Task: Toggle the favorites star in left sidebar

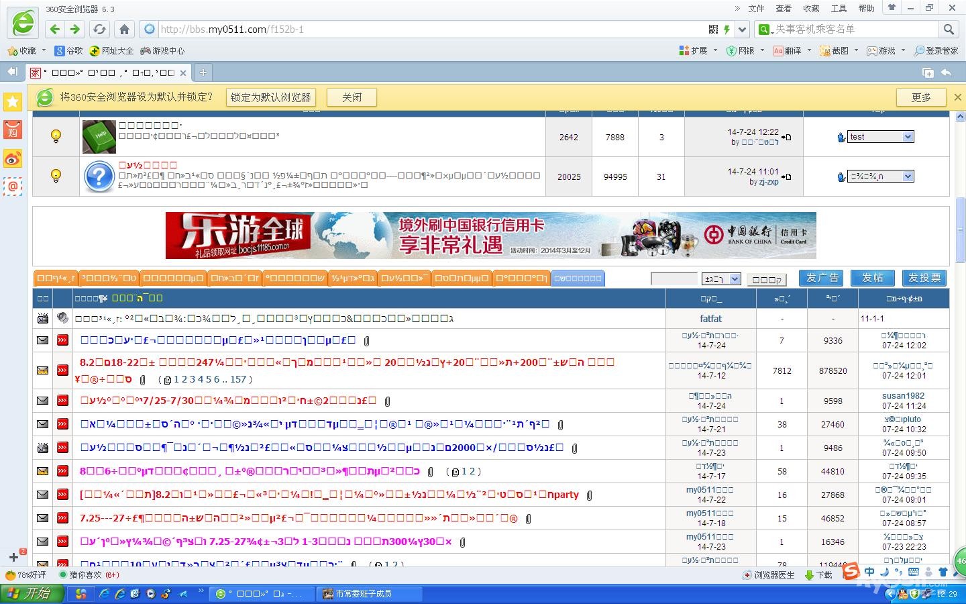Action: [x=12, y=101]
